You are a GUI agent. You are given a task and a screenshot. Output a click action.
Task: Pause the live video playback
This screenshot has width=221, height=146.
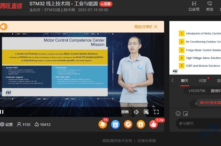2,112
